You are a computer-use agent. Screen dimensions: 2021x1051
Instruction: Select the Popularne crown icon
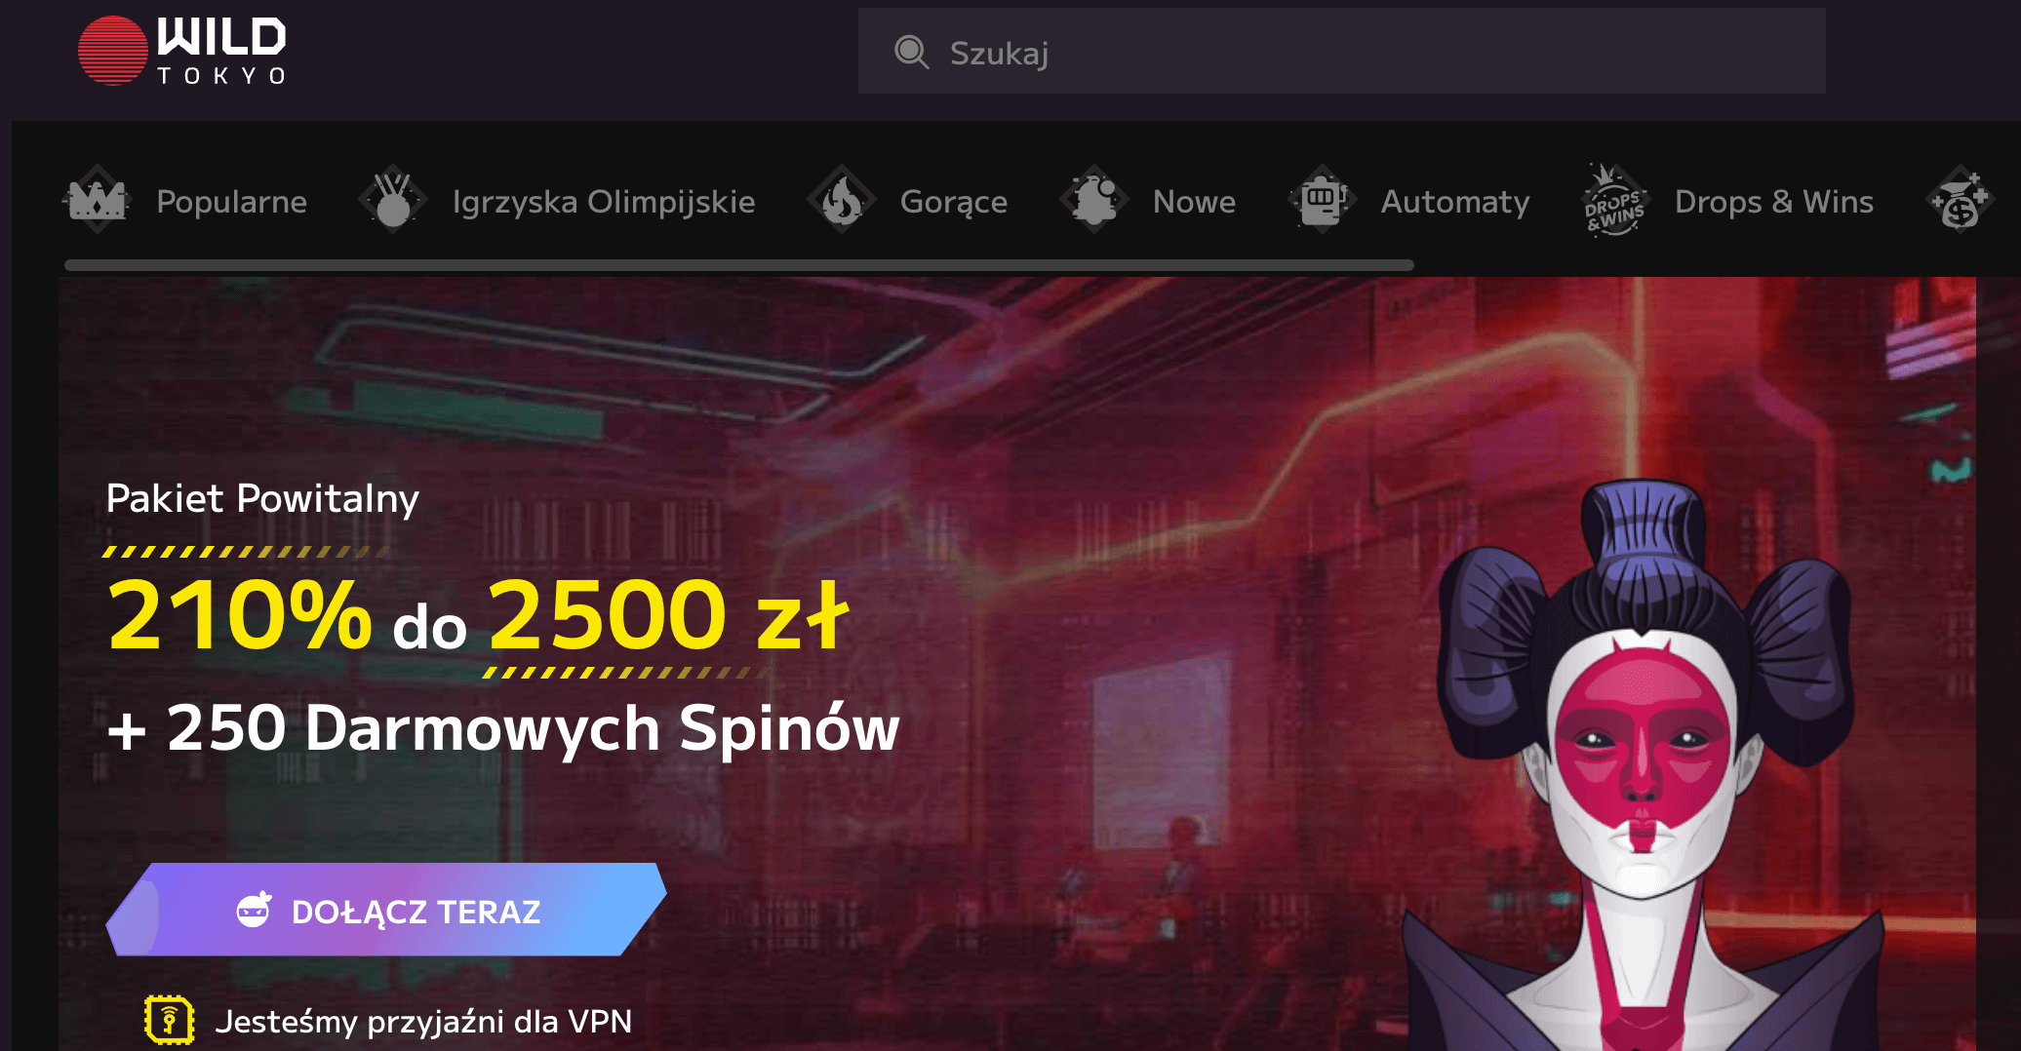point(98,200)
